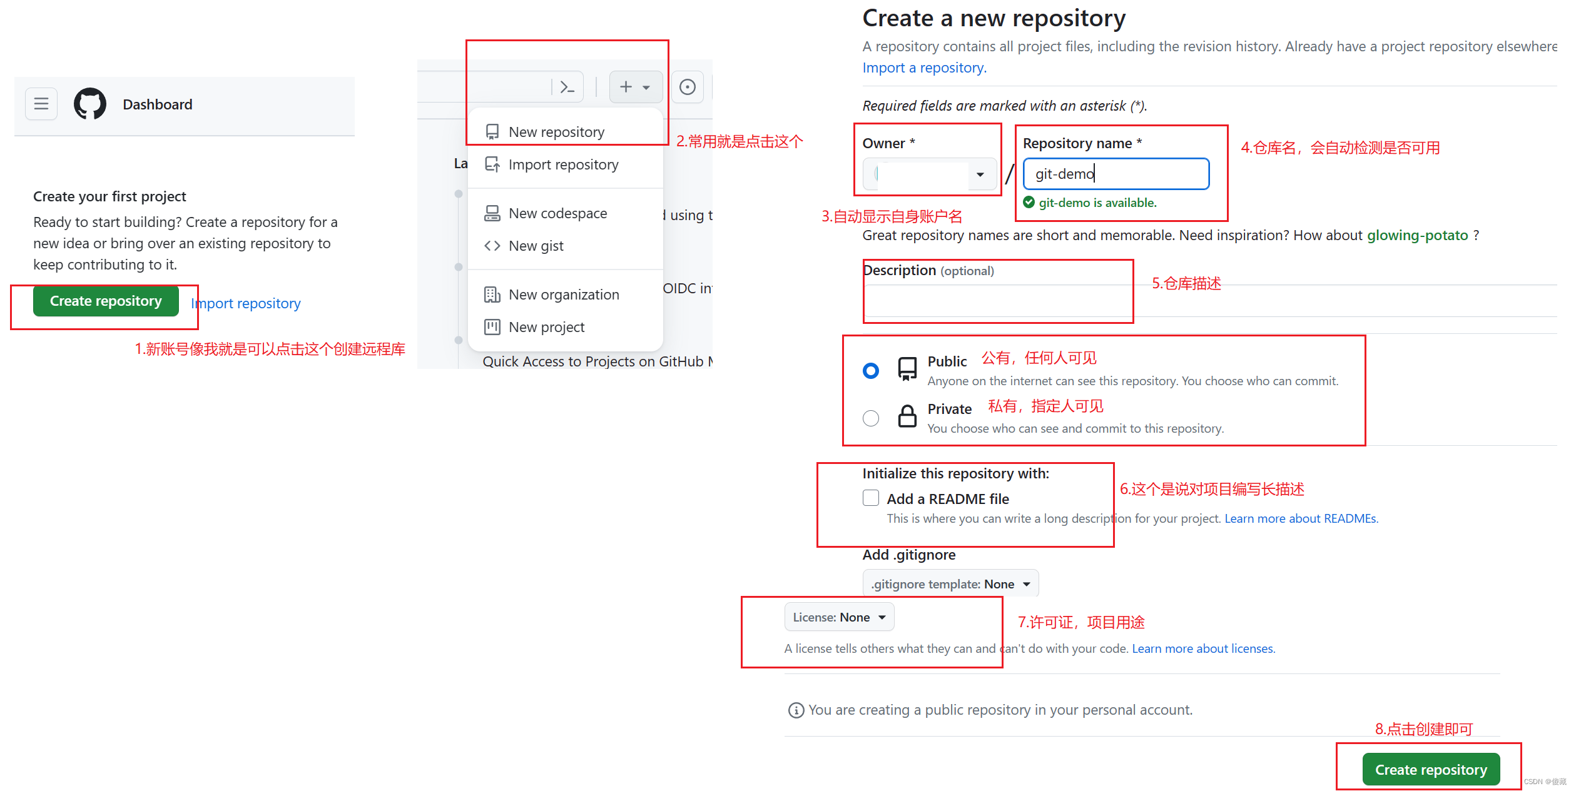
Task: Click 'git-demo is available.' message
Action: [x=1097, y=203]
